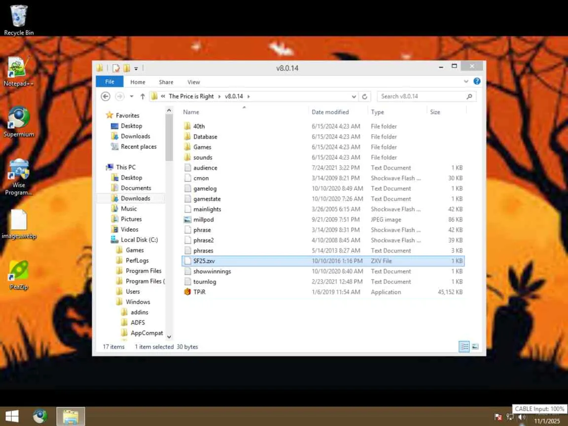Open the Share ribbon tab
Screen dimensions: 568x426
coord(166,82)
